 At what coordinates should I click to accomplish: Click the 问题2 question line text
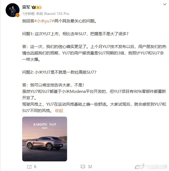59,72
